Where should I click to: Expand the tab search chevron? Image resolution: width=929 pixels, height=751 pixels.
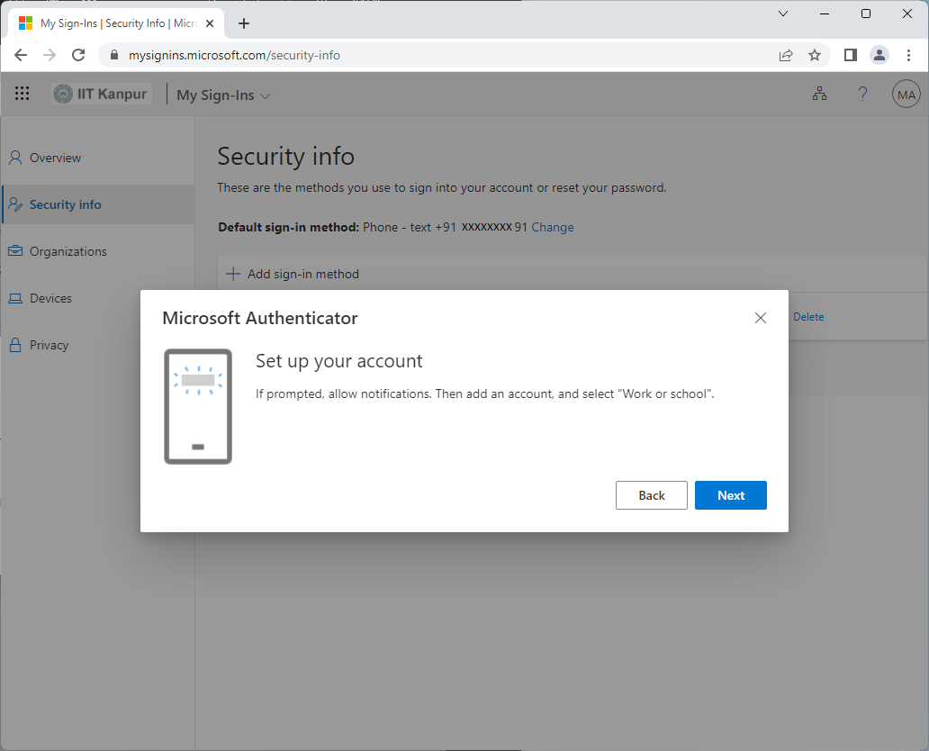pyautogui.click(x=782, y=14)
